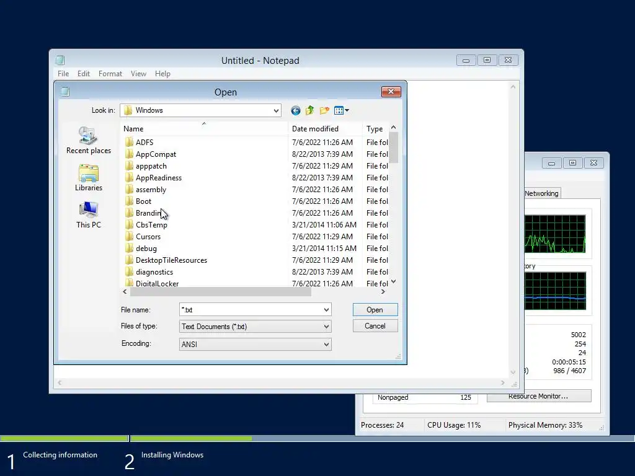The height and width of the screenshot is (476, 635).
Task: Click Notepad's vertical scrollbar down arrow
Action: [513, 372]
